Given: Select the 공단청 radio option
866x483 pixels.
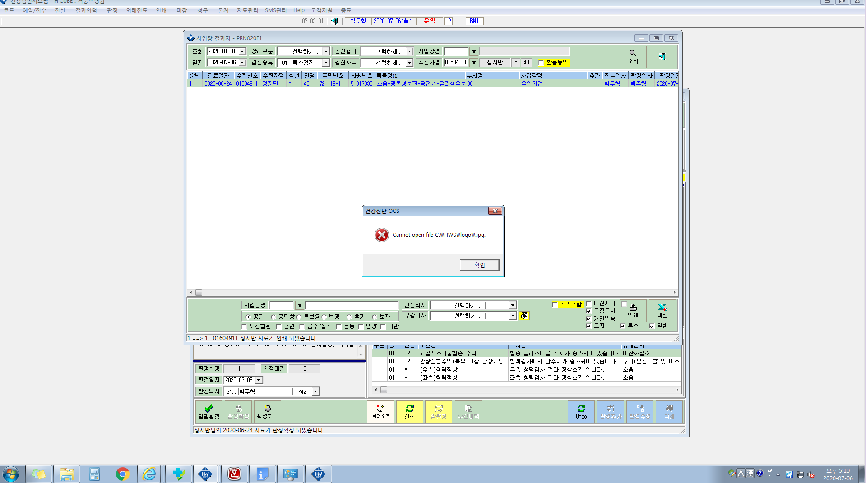Looking at the screenshot, I should click(x=273, y=317).
